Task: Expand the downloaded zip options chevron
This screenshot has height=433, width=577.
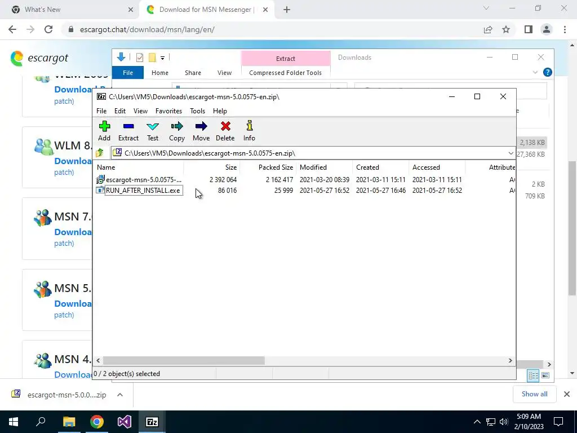Action: tap(120, 395)
